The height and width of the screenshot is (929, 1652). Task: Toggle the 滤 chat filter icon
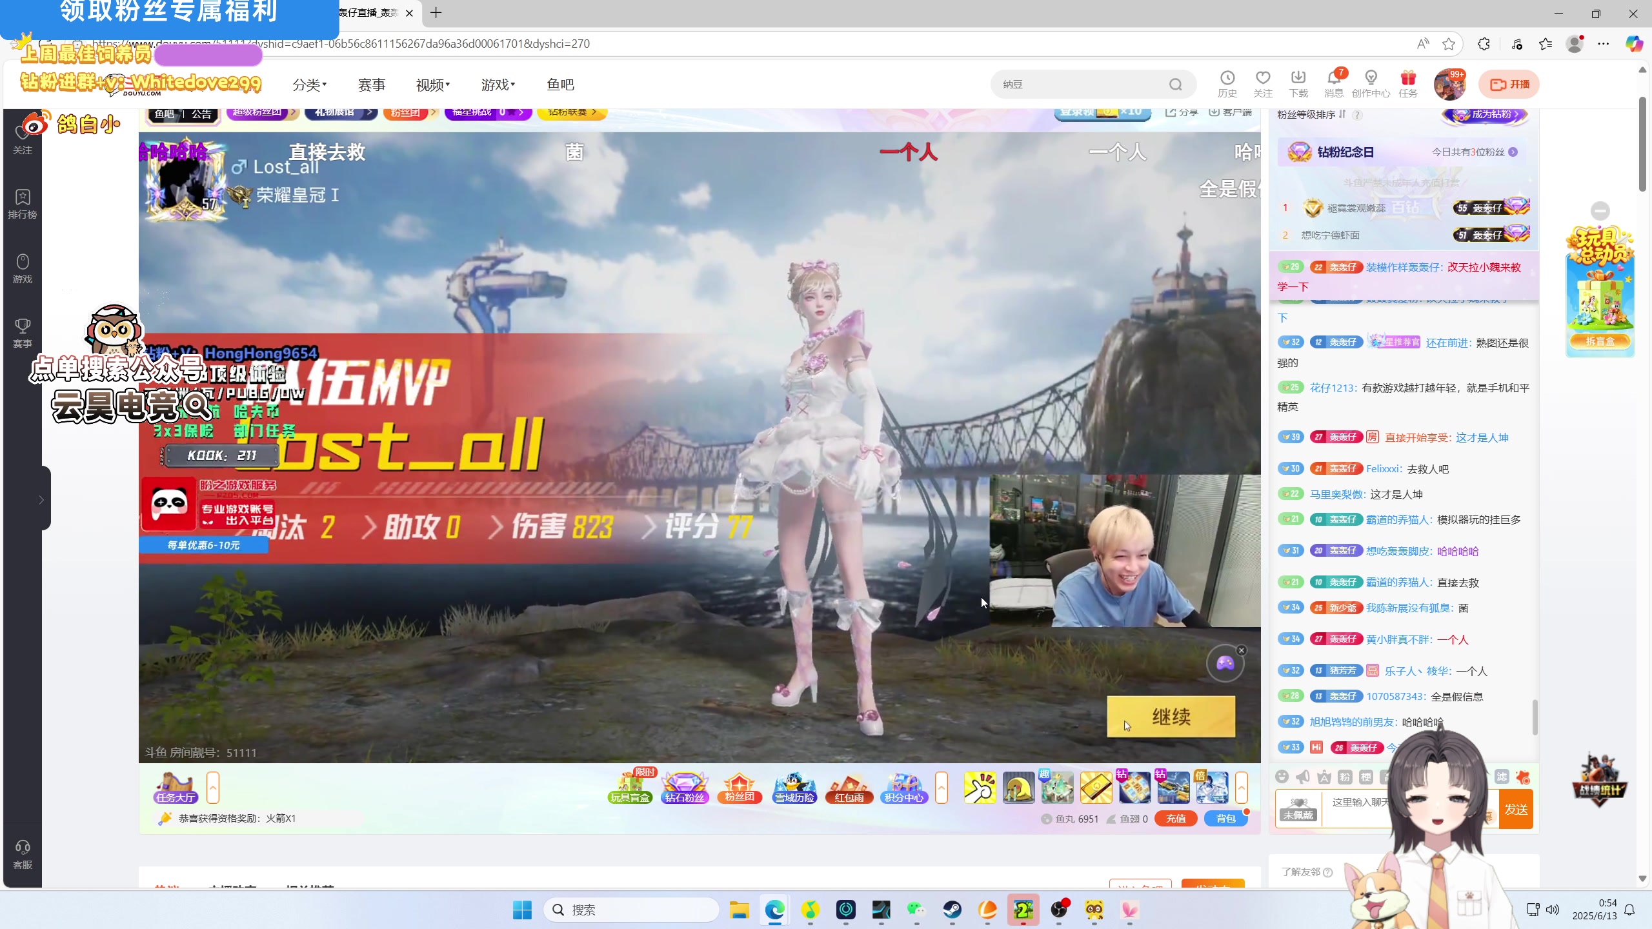(x=1502, y=777)
